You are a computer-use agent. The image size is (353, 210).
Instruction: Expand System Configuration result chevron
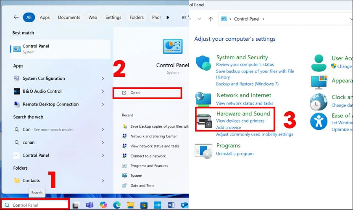pyautogui.click(x=103, y=78)
